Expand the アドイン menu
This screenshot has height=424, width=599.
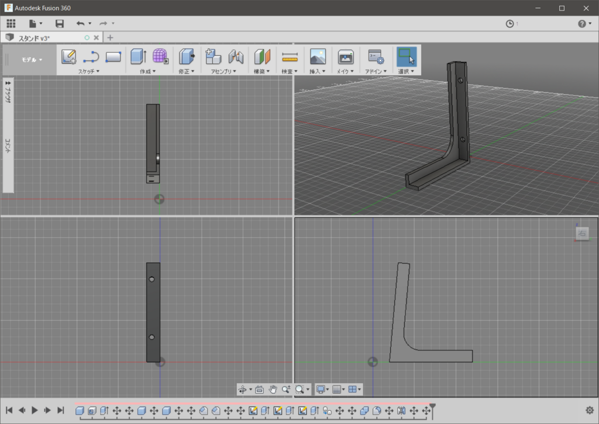(376, 71)
